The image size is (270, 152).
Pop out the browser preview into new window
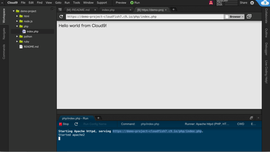[x=249, y=16]
